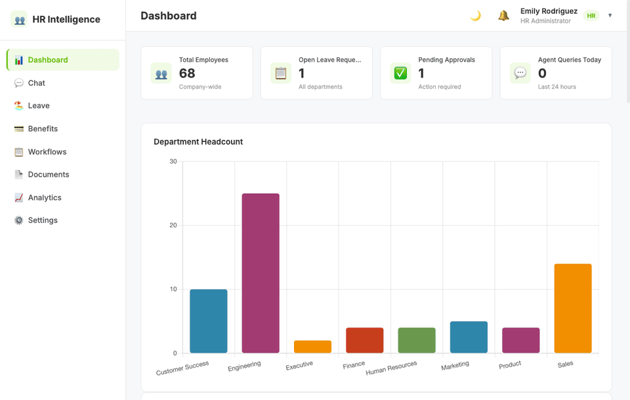Viewport: 630px width, 400px height.
Task: Select the Executive orange bar
Action: pos(312,347)
